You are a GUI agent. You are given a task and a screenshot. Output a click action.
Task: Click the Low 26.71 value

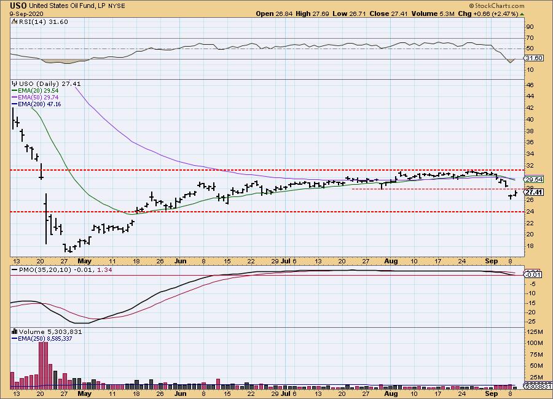pos(350,14)
